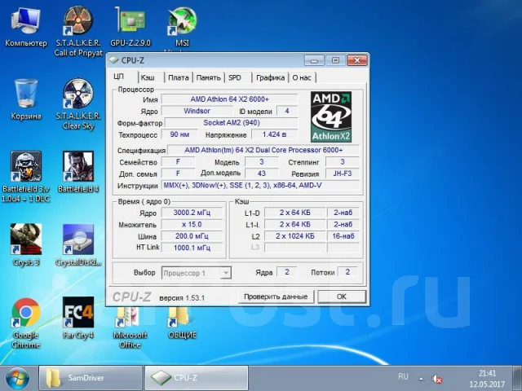Click the Потоки count value field

347,272
